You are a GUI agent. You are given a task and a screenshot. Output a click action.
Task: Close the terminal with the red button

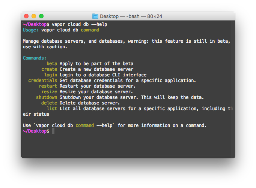(x=26, y=16)
